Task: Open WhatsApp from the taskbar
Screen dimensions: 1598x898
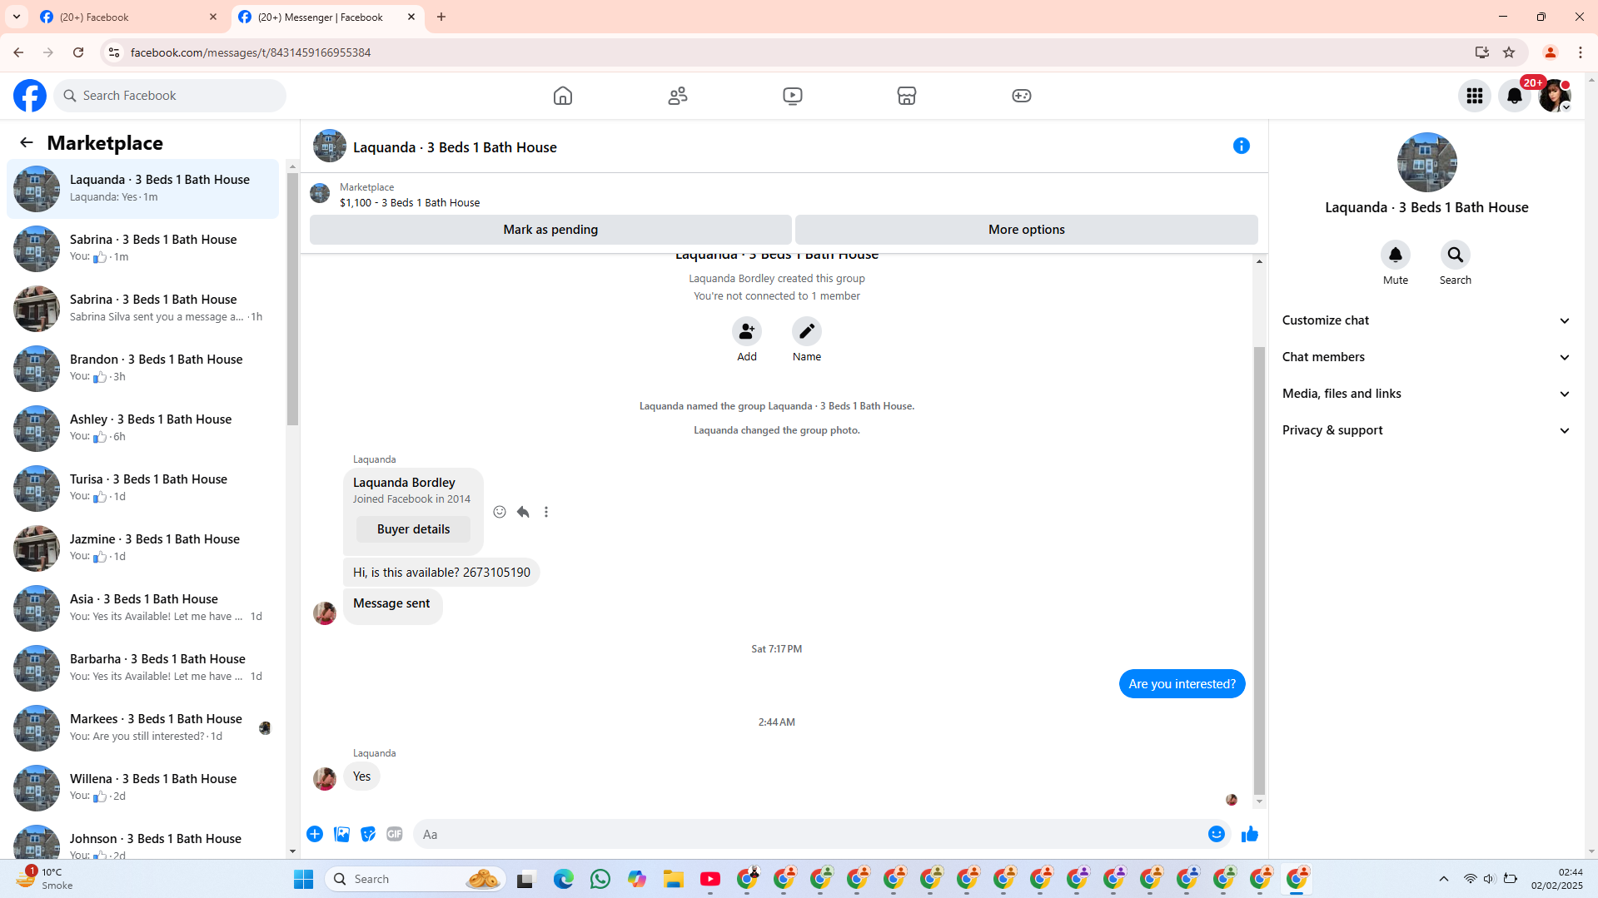Action: (600, 879)
